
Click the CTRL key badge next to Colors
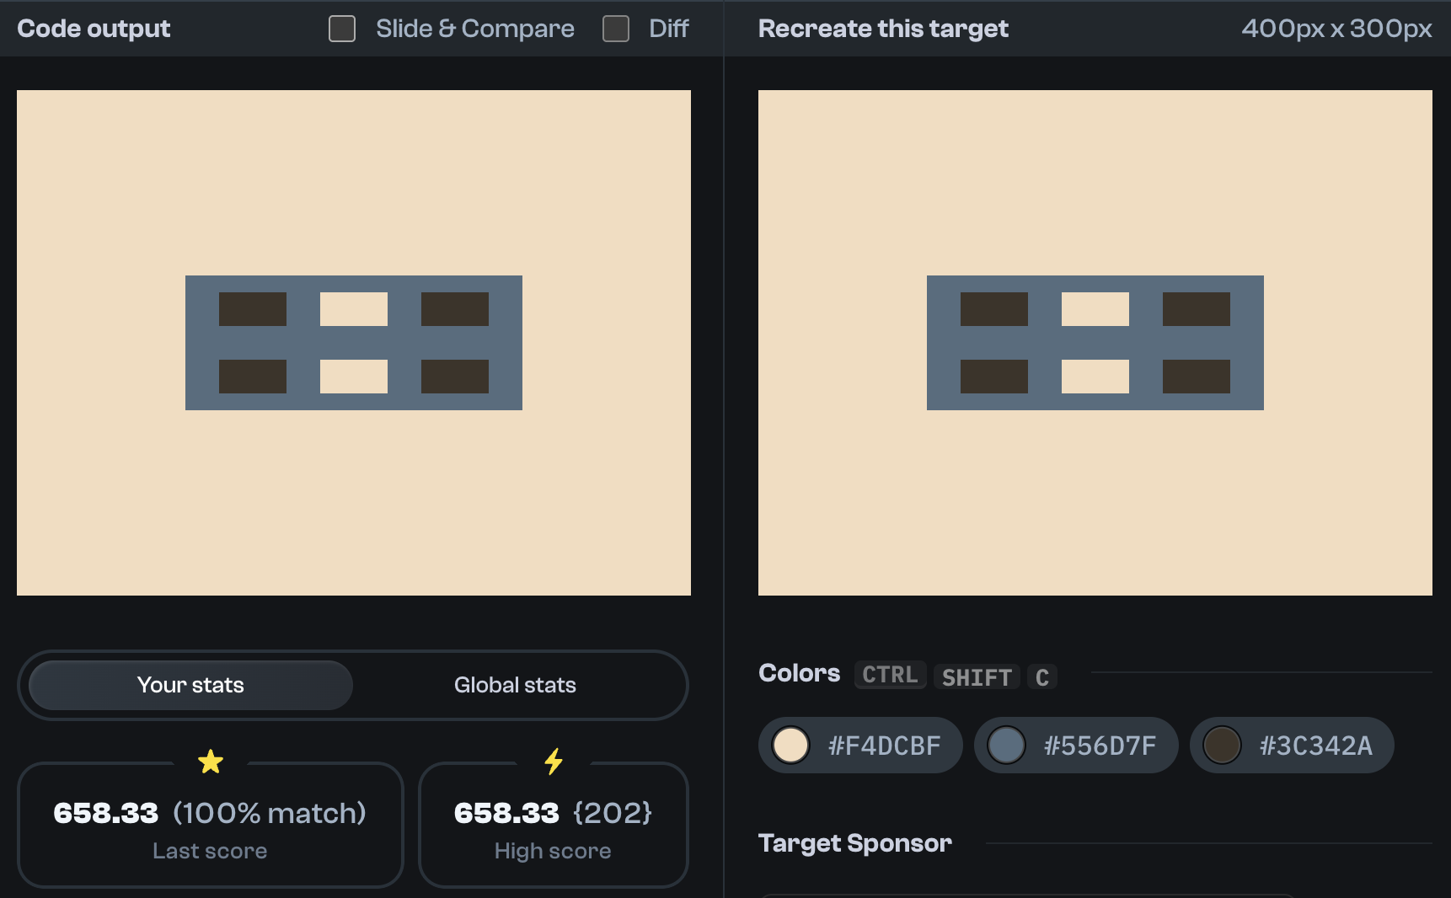pos(890,674)
